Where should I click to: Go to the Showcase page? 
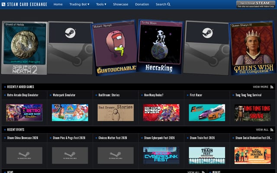120,4
